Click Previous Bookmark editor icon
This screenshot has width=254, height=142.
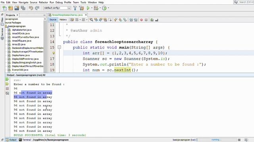(x=115, y=20)
